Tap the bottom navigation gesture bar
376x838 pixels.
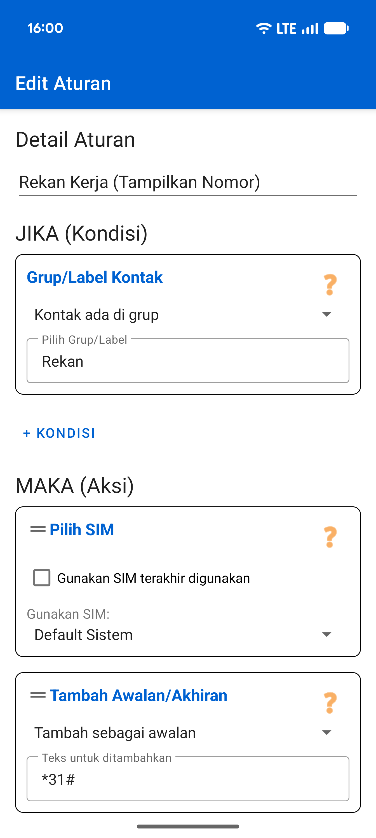(x=188, y=826)
